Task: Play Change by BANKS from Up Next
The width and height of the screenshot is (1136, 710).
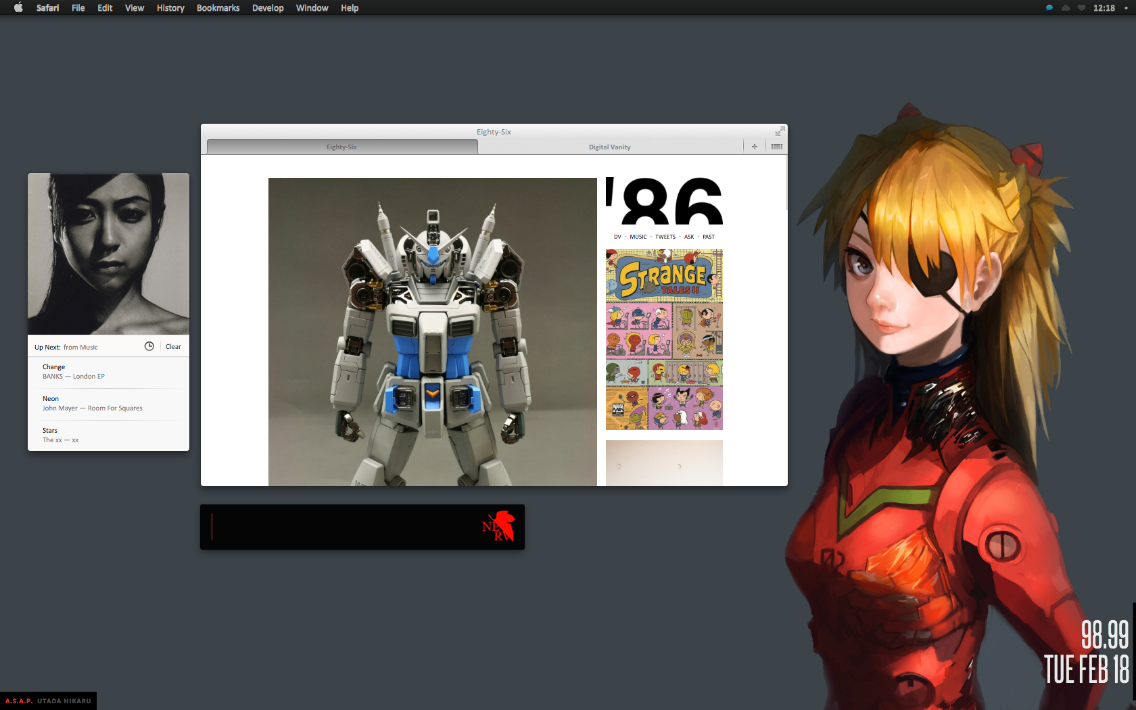Action: coord(108,372)
